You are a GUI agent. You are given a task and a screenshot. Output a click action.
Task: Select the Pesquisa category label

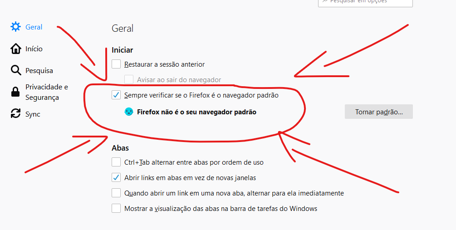click(39, 71)
